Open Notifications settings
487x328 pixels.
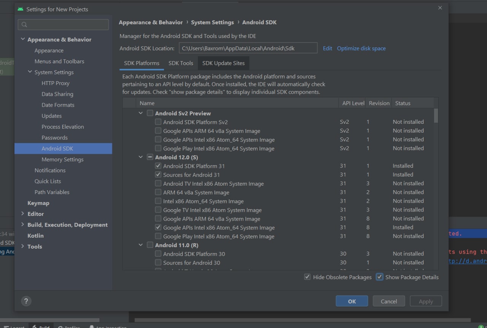[x=50, y=170]
